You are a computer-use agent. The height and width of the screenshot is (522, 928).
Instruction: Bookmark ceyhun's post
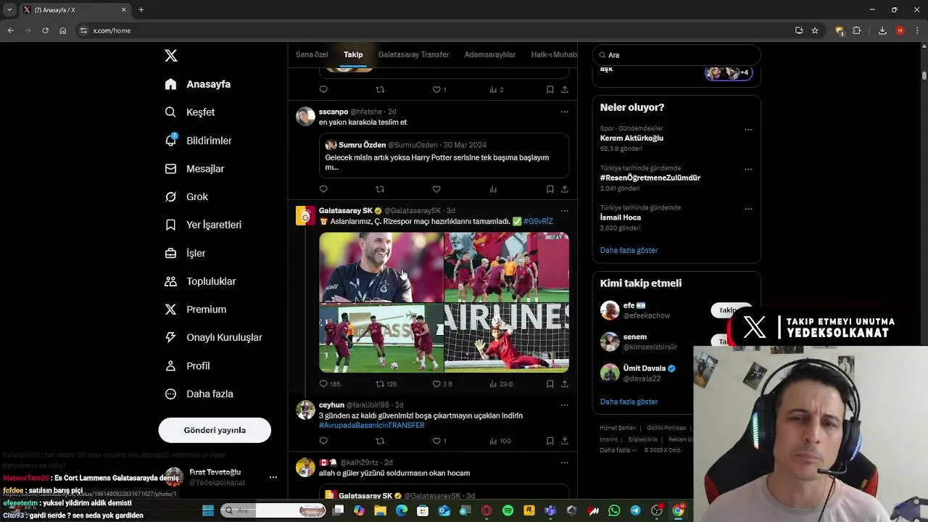point(550,441)
